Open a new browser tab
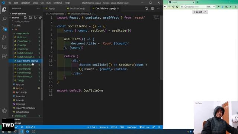 197,2
